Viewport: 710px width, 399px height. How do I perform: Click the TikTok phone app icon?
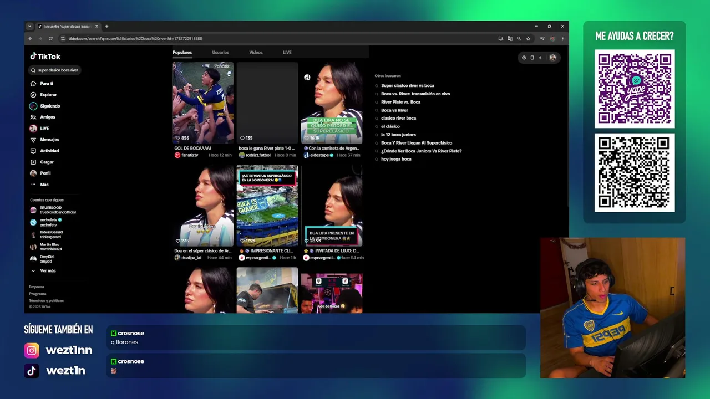(532, 58)
